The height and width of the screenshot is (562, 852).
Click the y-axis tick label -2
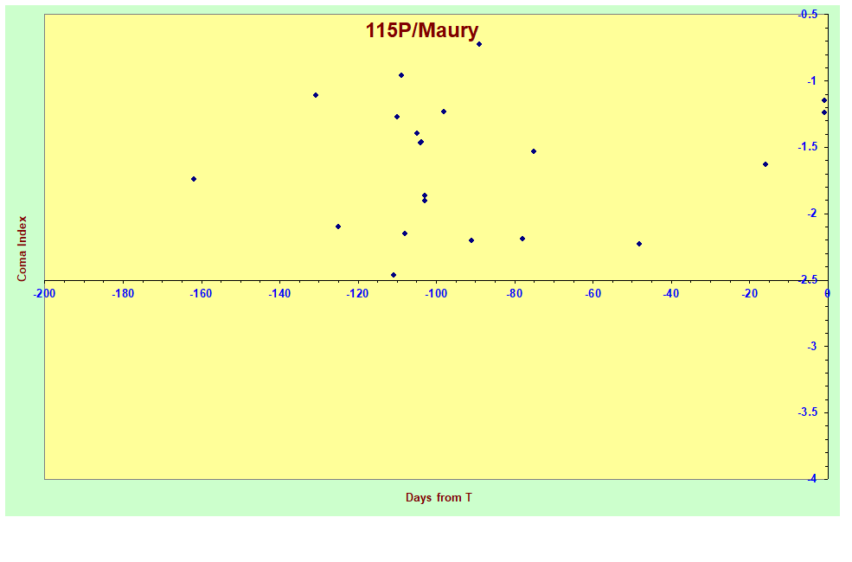tap(812, 214)
